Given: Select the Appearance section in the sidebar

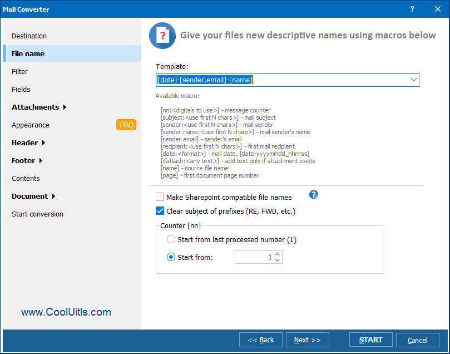Looking at the screenshot, I should (31, 125).
